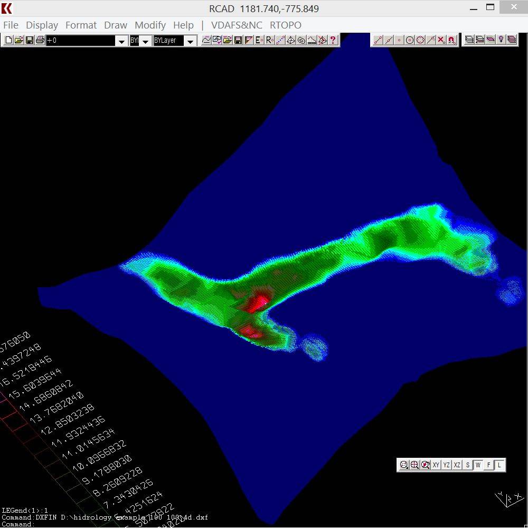The height and width of the screenshot is (528, 528).
Task: Open the BY color dropdown arrow
Action: coord(145,41)
